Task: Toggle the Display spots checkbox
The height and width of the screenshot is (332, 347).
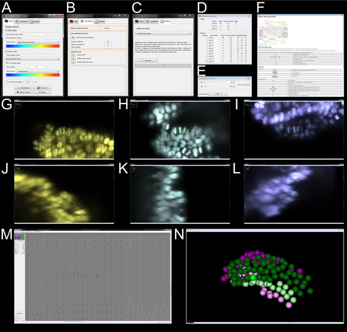Action: (x=6, y=30)
